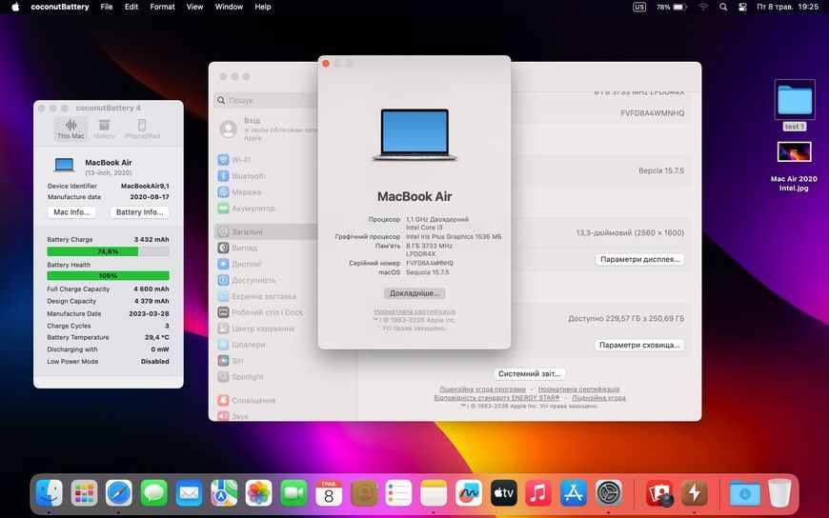Viewport: 829px width, 518px height.
Task: Click the Battery Charge 74,6% bar
Action: [x=108, y=251]
